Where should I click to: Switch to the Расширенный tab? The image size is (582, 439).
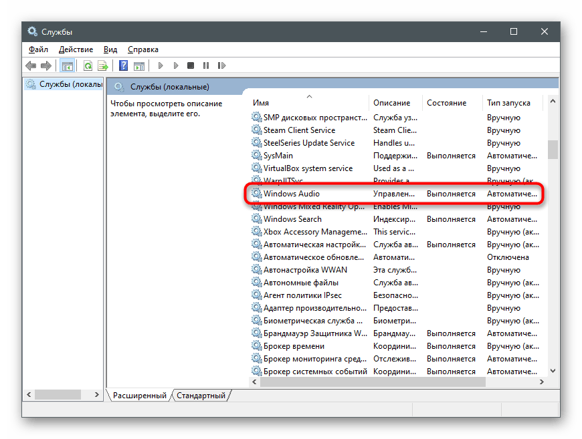tap(140, 396)
